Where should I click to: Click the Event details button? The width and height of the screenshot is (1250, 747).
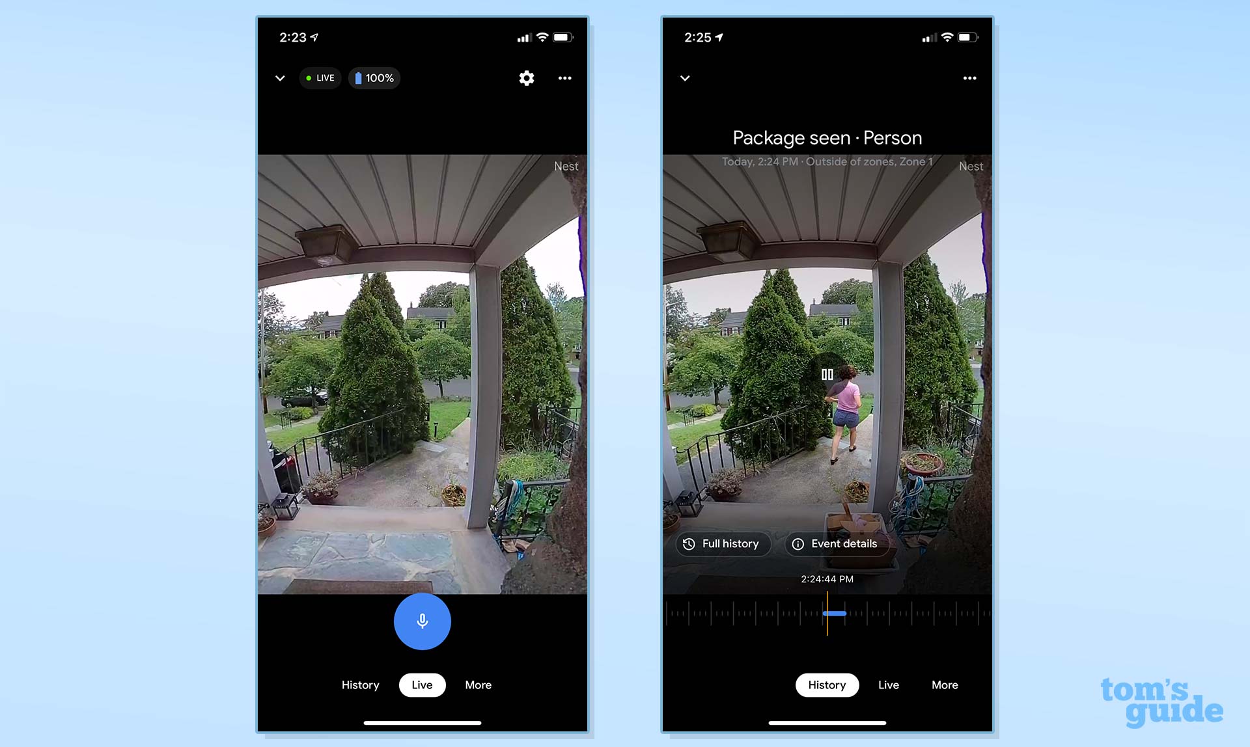coord(835,544)
